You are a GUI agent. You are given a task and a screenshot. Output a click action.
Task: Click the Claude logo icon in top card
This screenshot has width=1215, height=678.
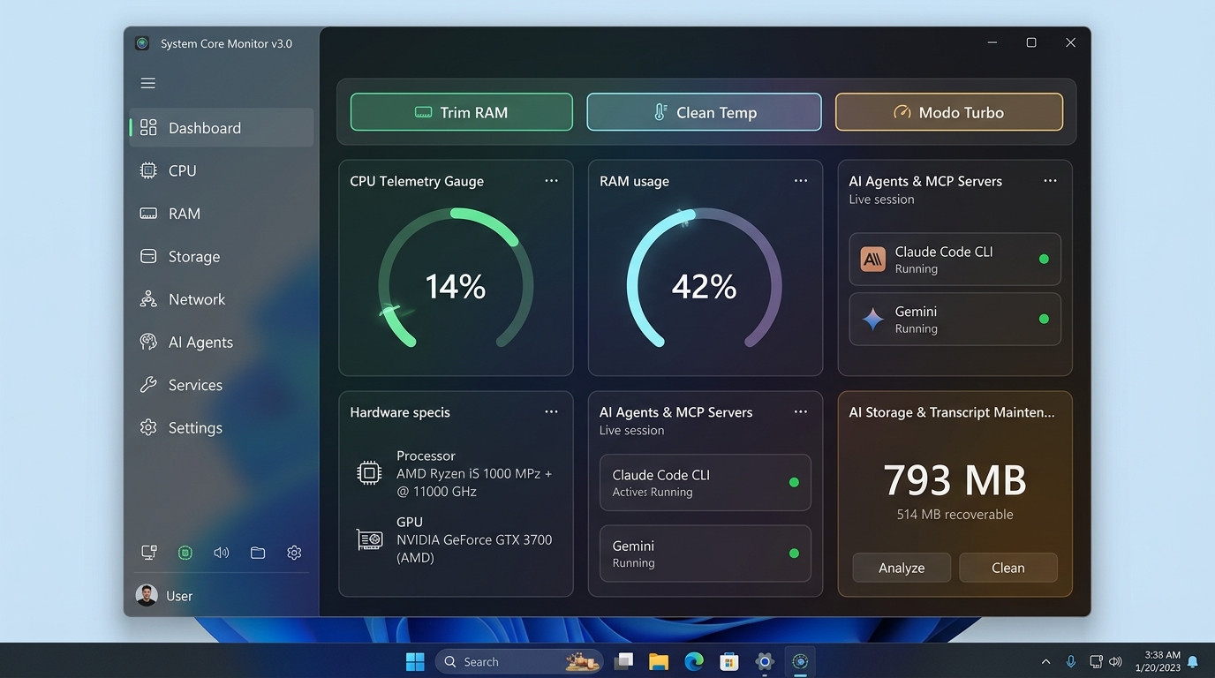point(873,259)
